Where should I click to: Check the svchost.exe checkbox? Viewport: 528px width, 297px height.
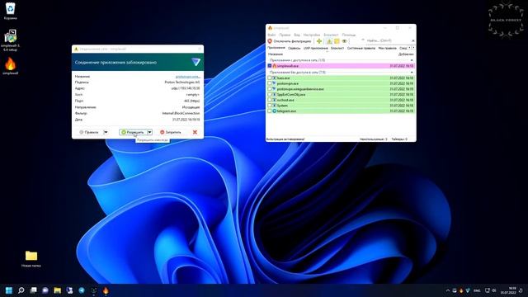[x=270, y=100]
